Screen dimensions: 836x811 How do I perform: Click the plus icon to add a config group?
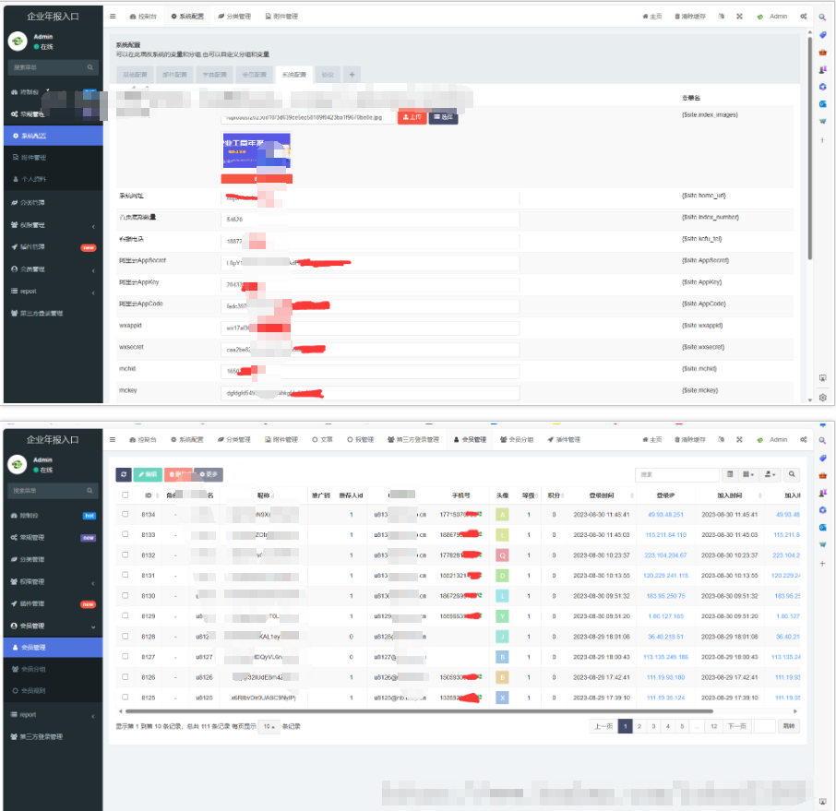coord(352,75)
